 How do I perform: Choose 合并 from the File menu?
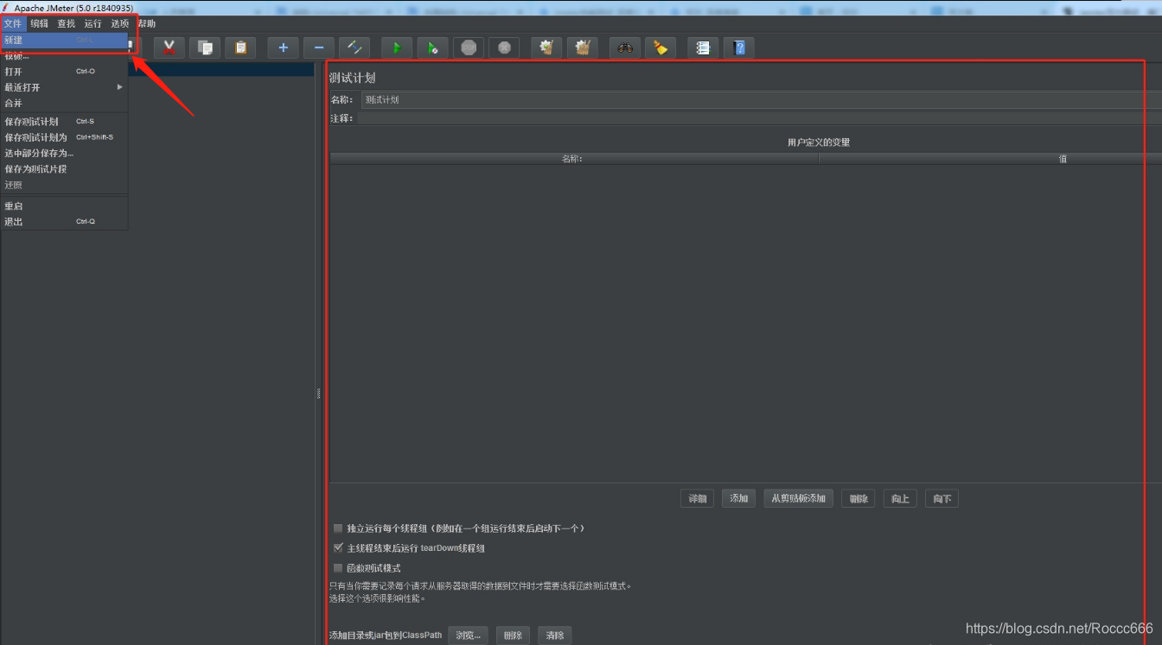point(64,103)
